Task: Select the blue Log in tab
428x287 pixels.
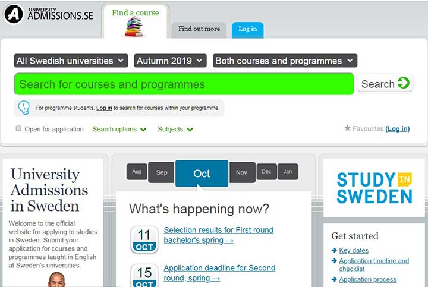Action: (x=247, y=30)
